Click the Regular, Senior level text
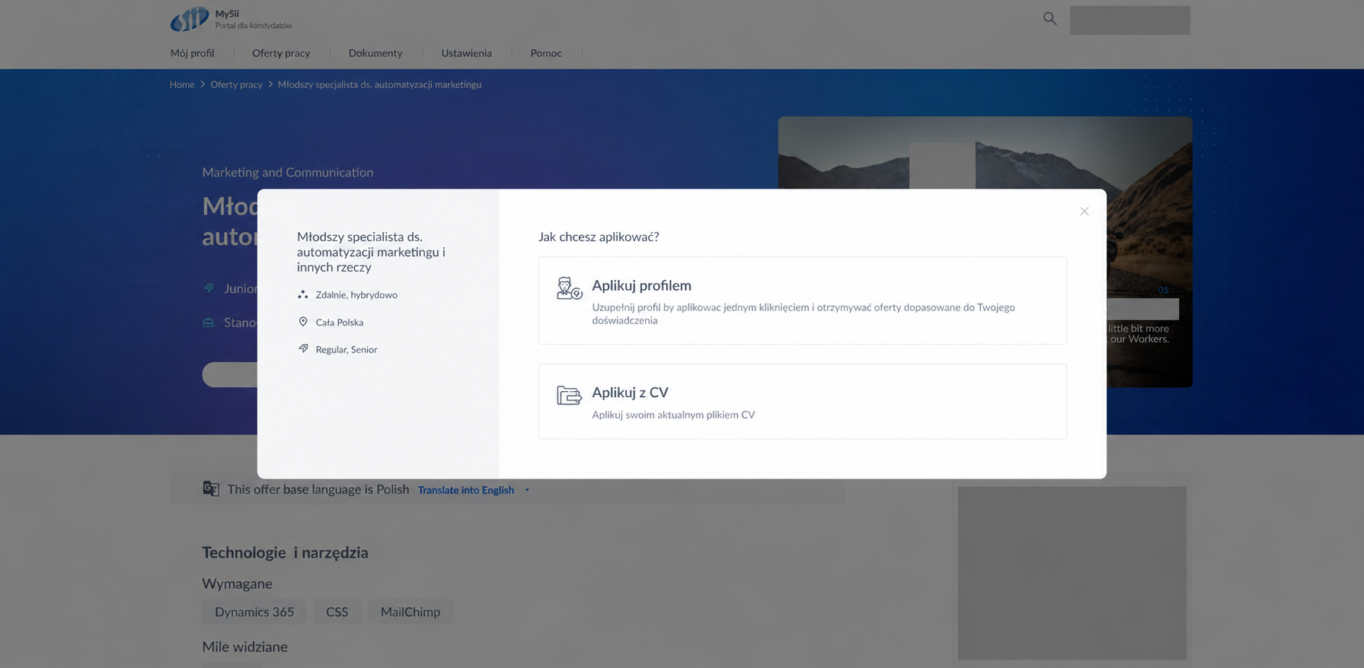The image size is (1364, 668). point(347,350)
